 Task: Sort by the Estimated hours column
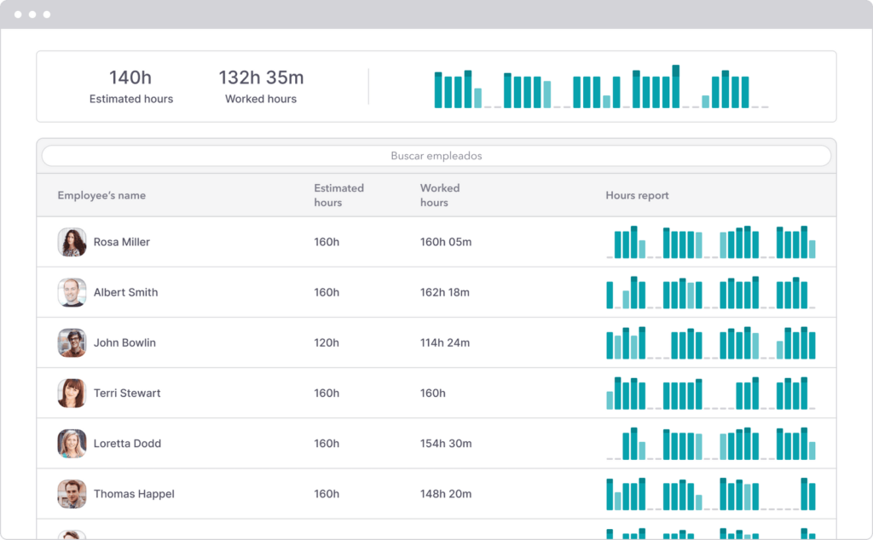click(x=338, y=195)
